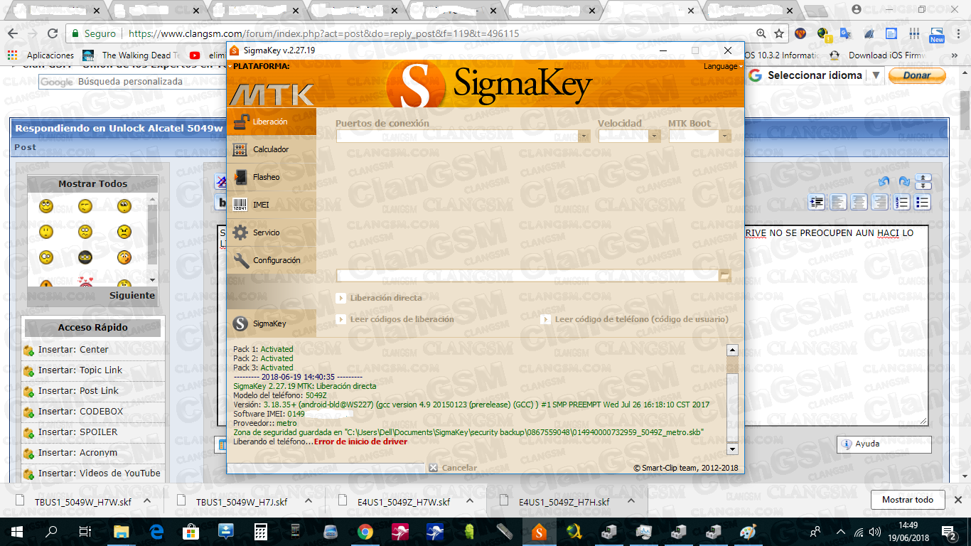Click Insertar: Topic Link item
971x546 pixels.
click(80, 370)
